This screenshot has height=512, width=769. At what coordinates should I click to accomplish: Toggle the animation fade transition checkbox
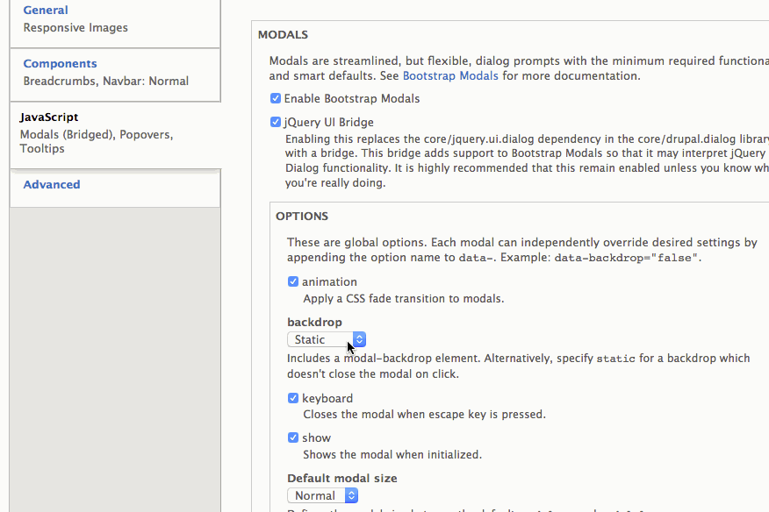292,281
